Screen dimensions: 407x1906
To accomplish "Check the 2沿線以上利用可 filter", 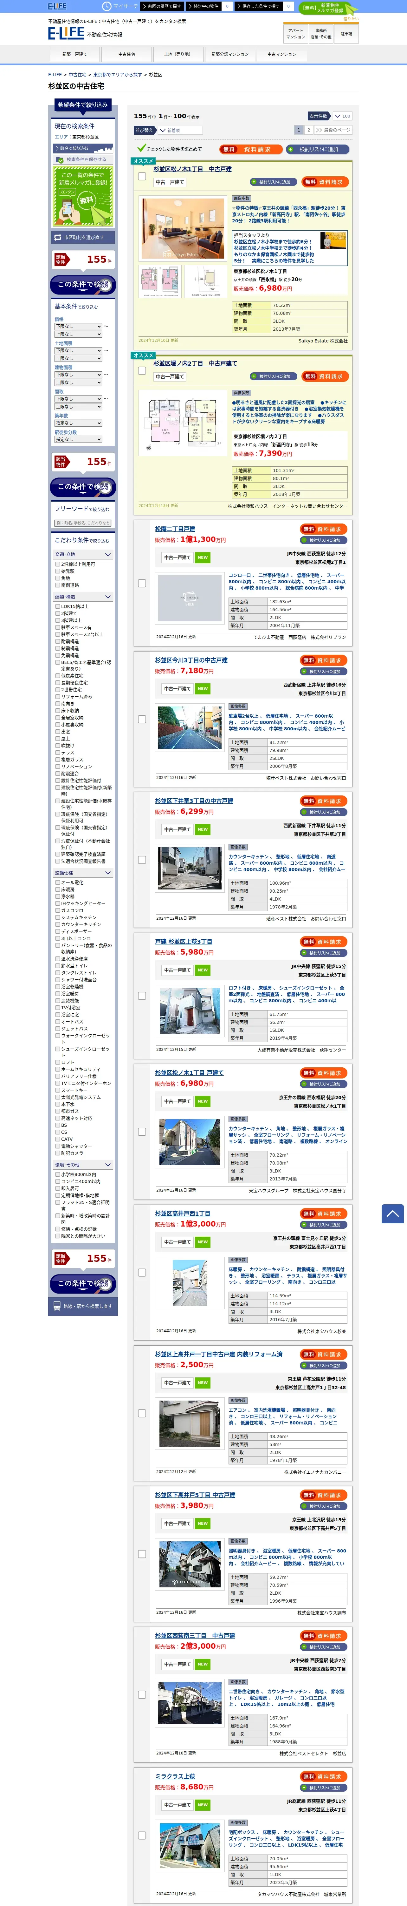I will [x=58, y=564].
